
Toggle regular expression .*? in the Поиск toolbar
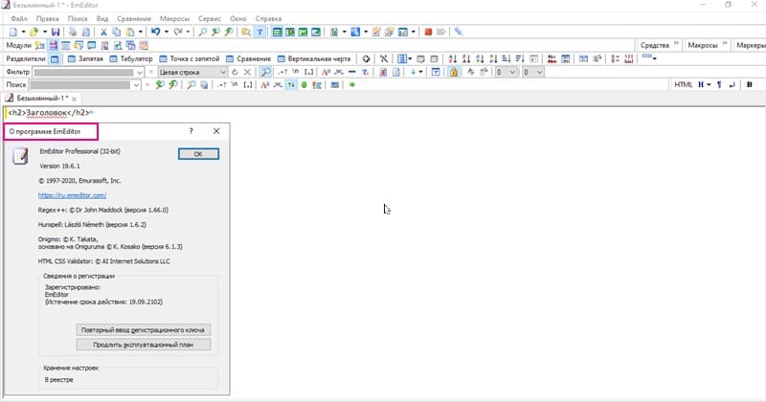tap(222, 85)
